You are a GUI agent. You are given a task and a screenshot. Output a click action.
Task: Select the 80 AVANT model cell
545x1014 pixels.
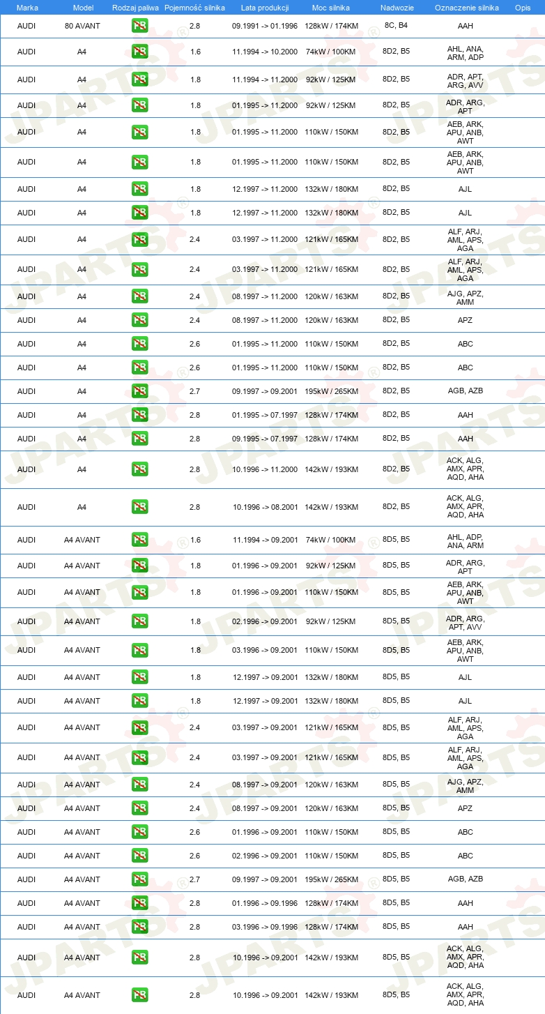tap(82, 26)
